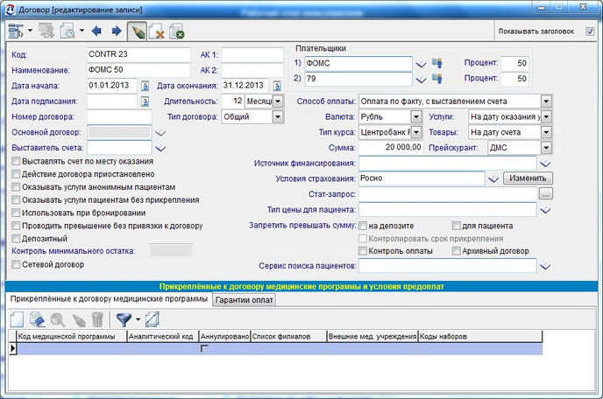The image size is (603, 399).
Task: Open people icon for payer 2
Action: click(x=436, y=79)
